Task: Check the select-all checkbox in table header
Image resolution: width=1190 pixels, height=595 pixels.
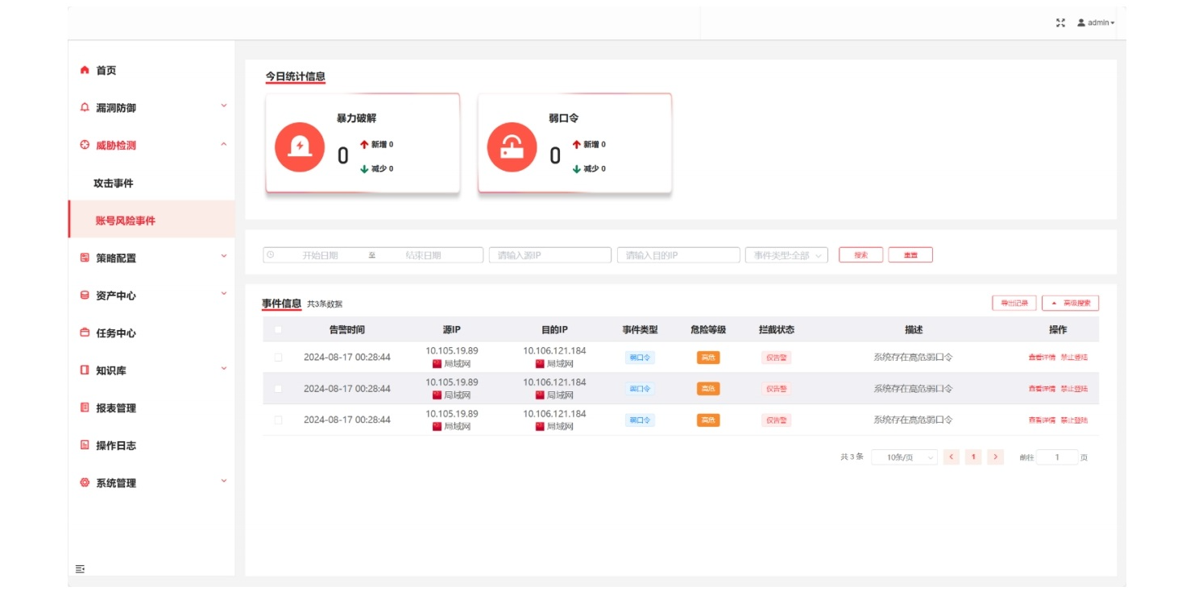Action: [x=278, y=330]
